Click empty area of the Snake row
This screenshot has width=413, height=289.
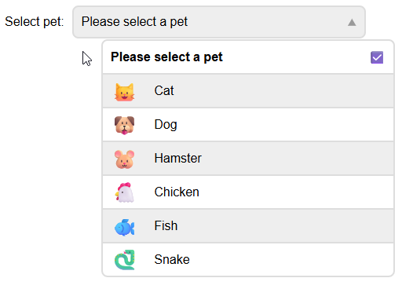click(x=290, y=259)
